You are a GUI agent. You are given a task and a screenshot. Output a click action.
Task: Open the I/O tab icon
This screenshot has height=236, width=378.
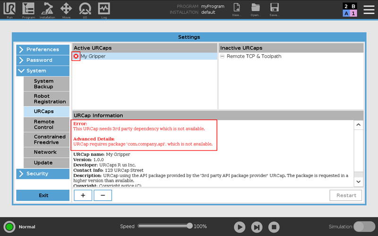[85, 9]
